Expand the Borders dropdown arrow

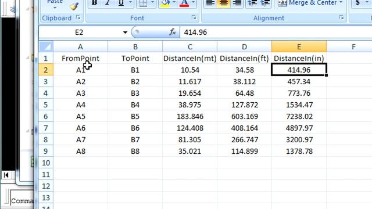152,2
